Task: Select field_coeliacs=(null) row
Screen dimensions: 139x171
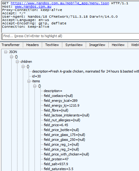Action: pos(58,96)
